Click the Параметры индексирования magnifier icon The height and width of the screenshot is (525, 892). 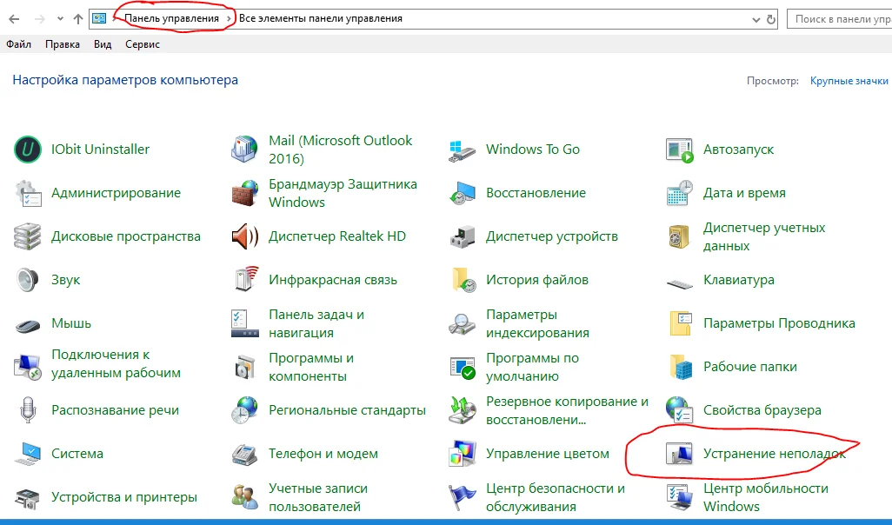click(x=462, y=323)
